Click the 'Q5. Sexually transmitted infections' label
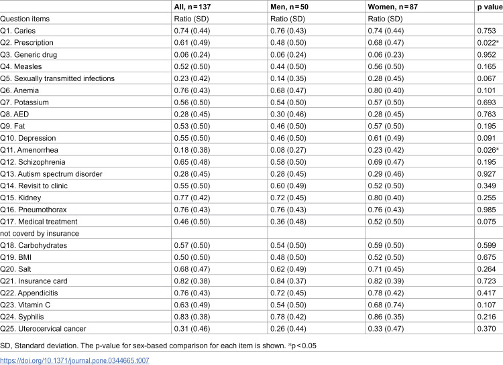The width and height of the screenshot is (503, 365). [x=57, y=78]
